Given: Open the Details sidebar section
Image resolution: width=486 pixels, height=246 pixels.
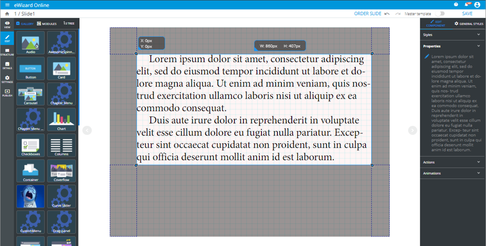Looking at the screenshot, I should tap(7, 65).
